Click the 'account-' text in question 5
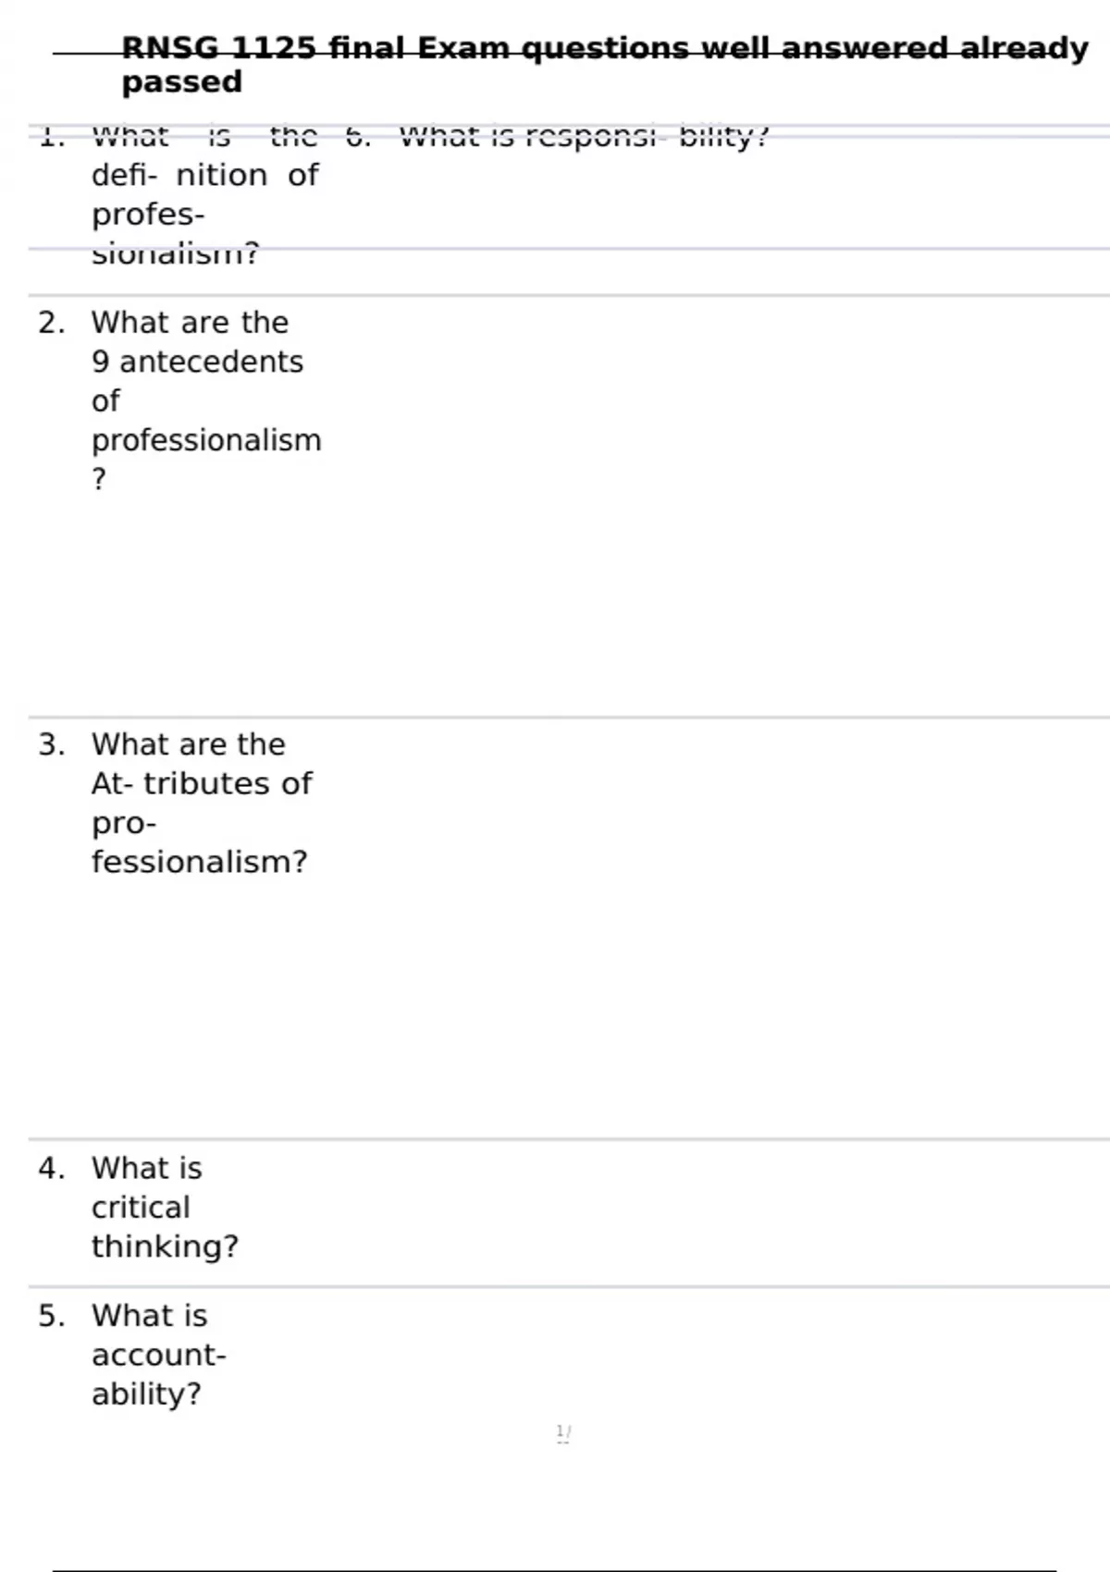This screenshot has height=1572, width=1110. point(158,1355)
